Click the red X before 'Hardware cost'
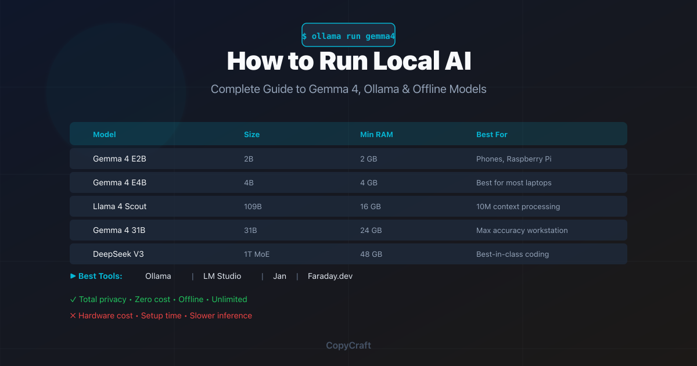 click(x=73, y=315)
